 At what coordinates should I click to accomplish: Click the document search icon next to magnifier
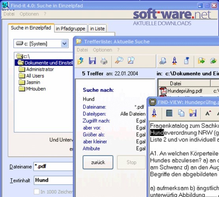[x=131, y=61]
